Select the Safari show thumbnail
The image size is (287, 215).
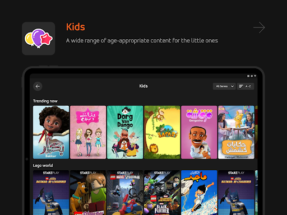162,132
